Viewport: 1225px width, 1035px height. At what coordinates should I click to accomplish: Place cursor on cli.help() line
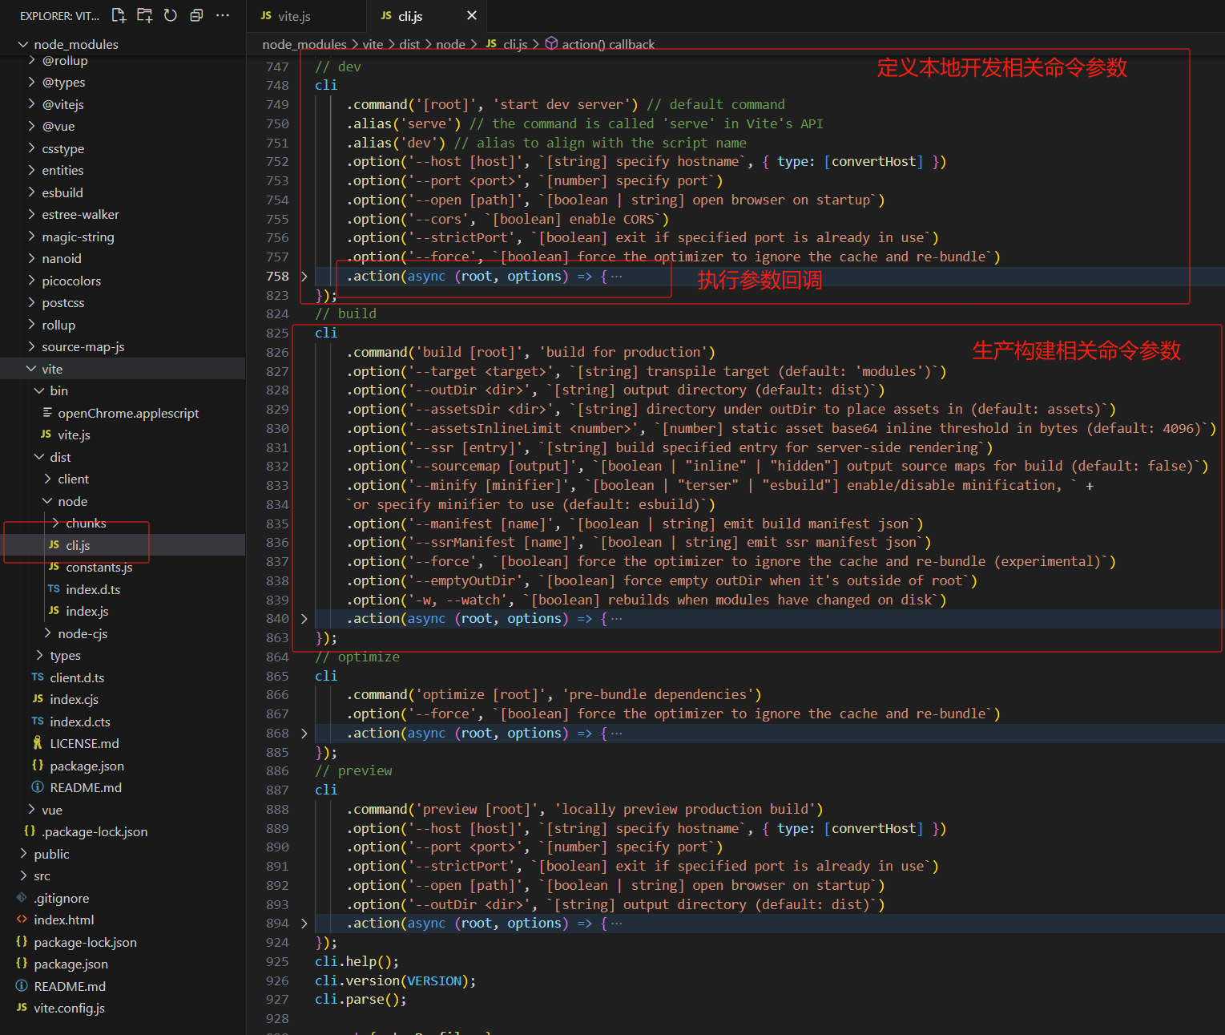click(x=357, y=962)
